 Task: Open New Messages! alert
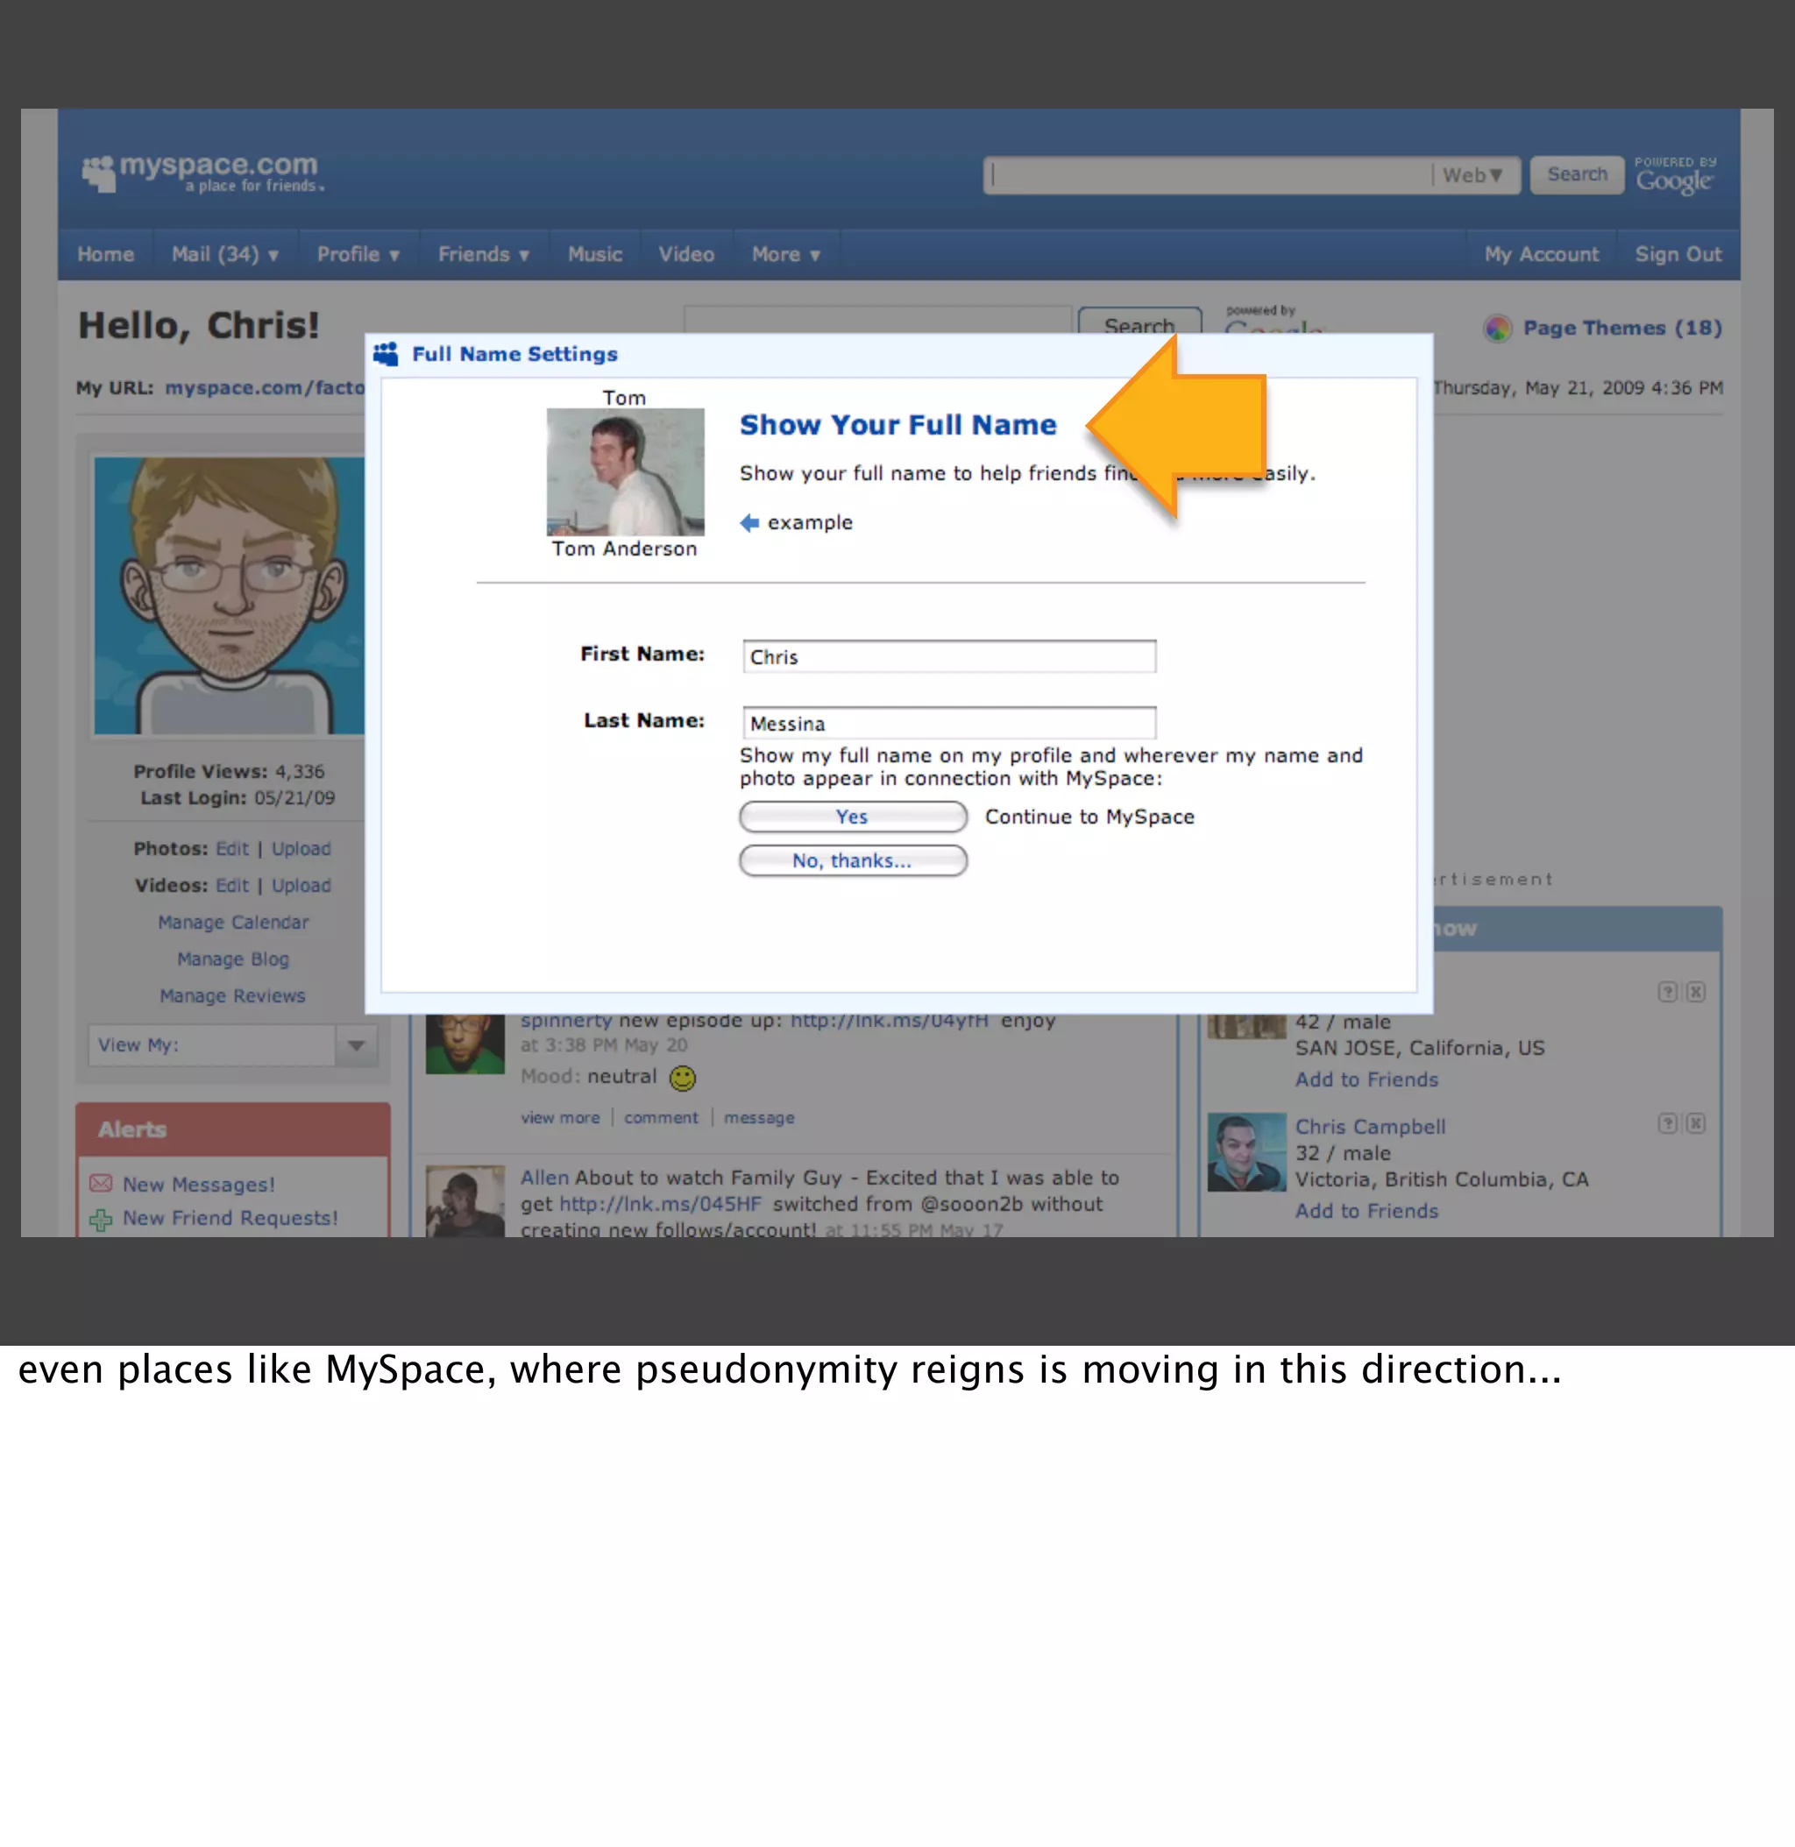[x=199, y=1185]
